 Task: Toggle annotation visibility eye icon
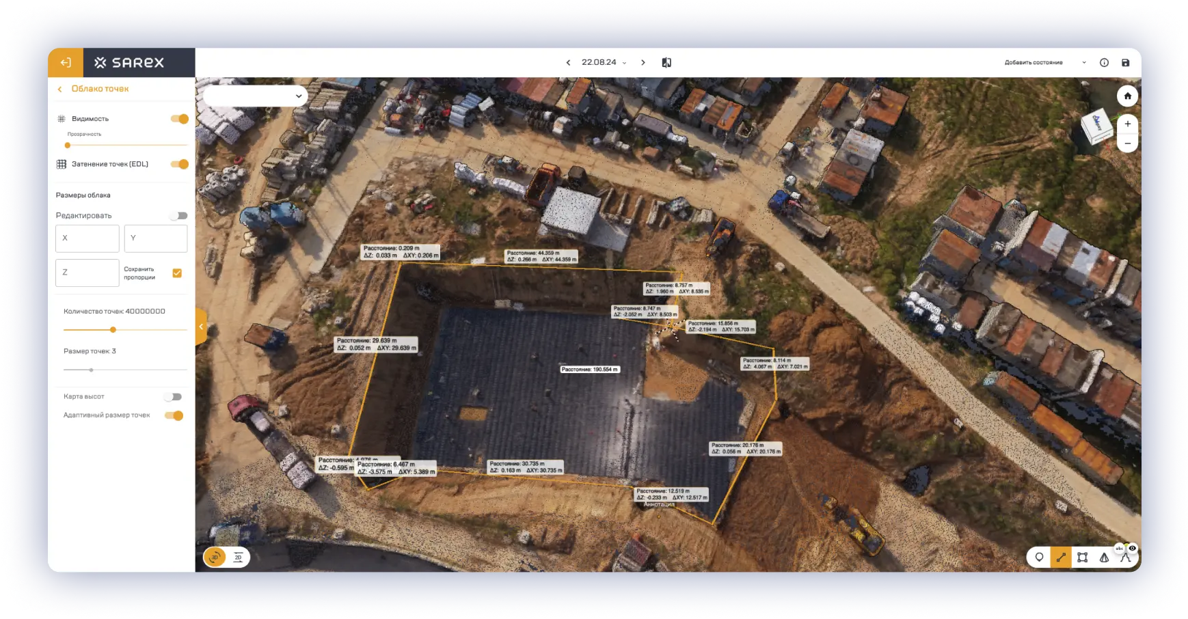click(1132, 548)
